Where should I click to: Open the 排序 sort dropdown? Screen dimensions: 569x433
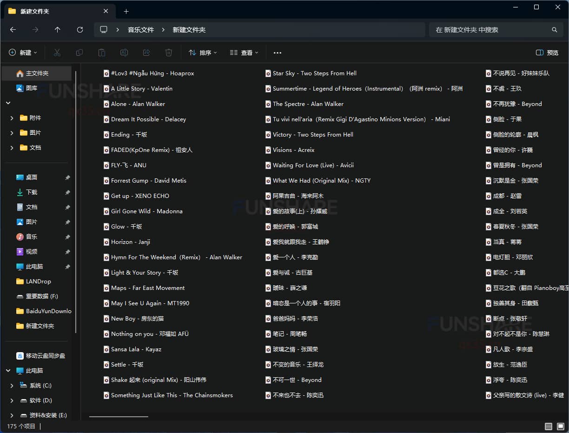(x=203, y=52)
